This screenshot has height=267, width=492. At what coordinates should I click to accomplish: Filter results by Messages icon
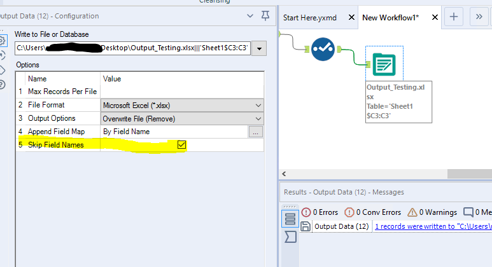point(468,212)
